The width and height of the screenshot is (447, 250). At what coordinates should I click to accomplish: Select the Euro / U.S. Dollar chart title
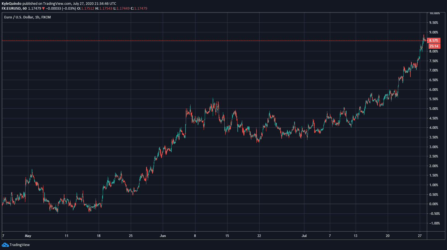pos(27,17)
